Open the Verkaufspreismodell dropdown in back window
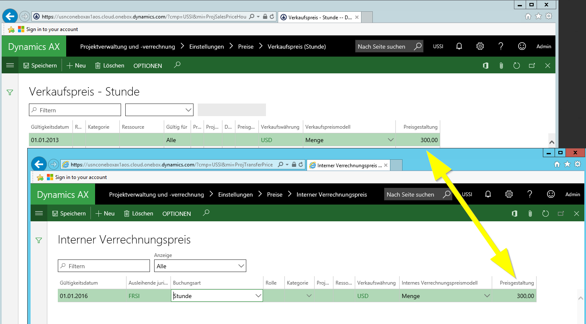 (x=390, y=140)
